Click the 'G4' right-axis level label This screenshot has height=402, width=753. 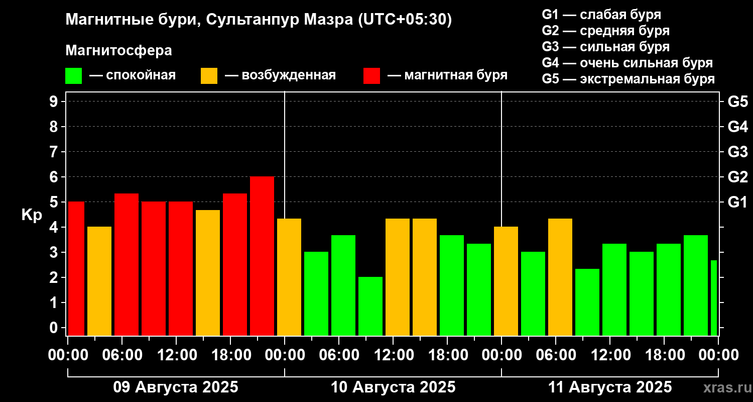pyautogui.click(x=737, y=127)
